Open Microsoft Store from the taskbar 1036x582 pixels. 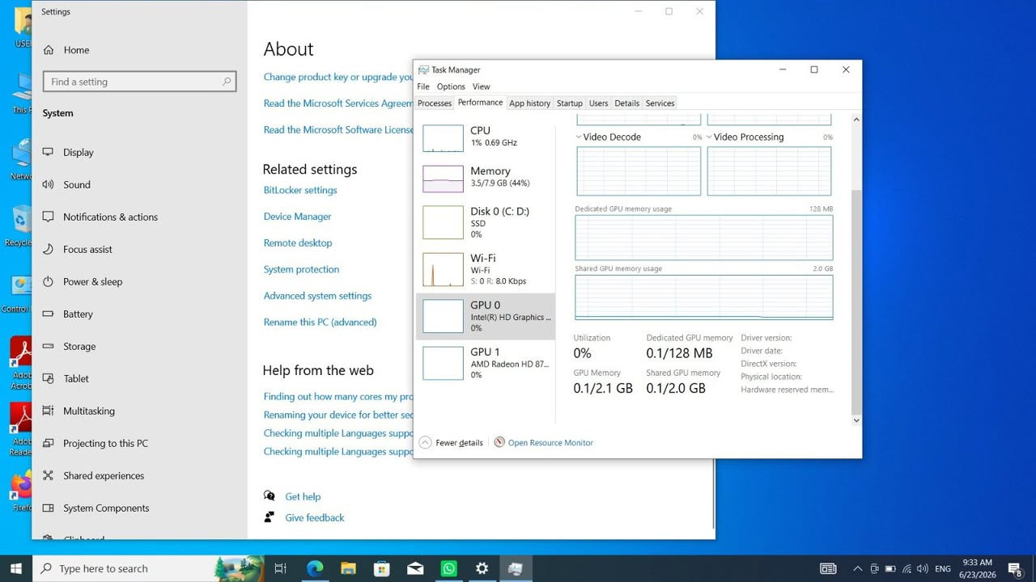coord(381,568)
